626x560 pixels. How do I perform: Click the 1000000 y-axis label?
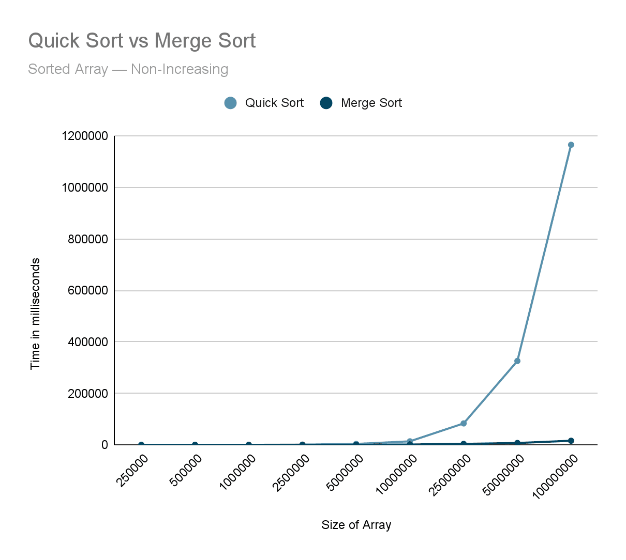(85, 188)
